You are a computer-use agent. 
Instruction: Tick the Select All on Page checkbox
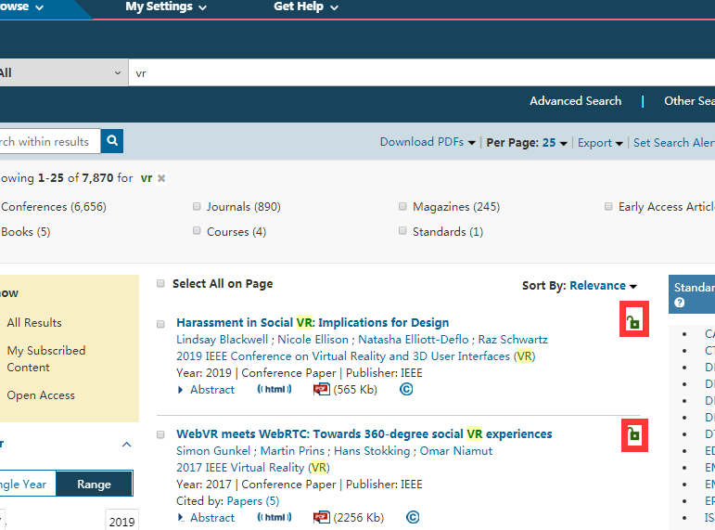pos(161,284)
